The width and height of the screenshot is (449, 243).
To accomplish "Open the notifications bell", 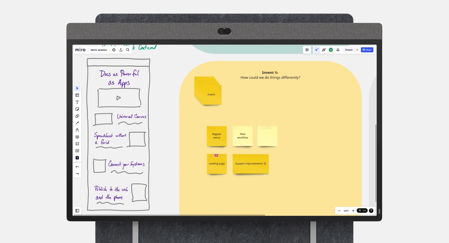I will [338, 50].
